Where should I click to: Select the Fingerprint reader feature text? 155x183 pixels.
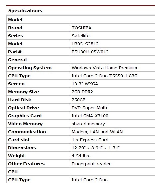pyautogui.click(x=91, y=164)
